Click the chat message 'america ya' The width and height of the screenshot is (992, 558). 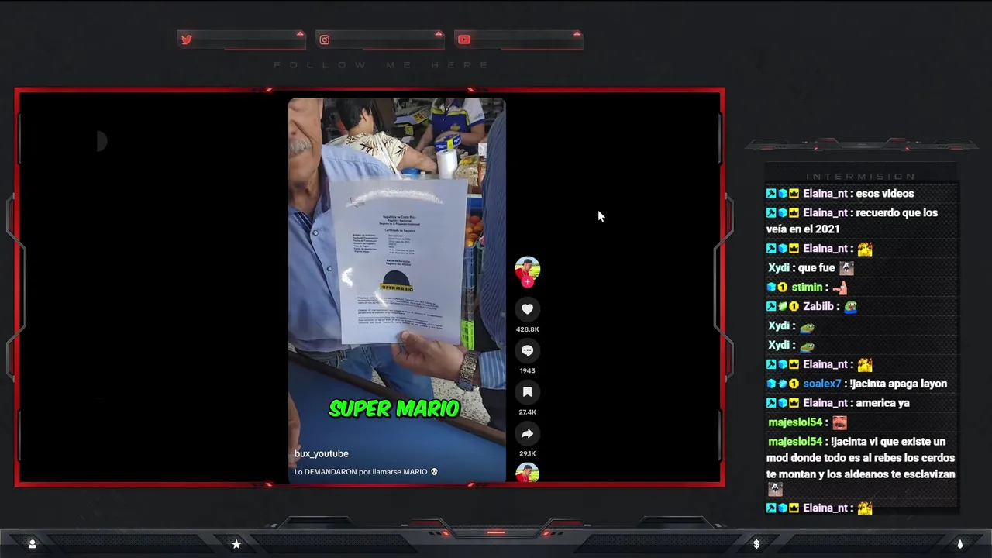pyautogui.click(x=883, y=403)
